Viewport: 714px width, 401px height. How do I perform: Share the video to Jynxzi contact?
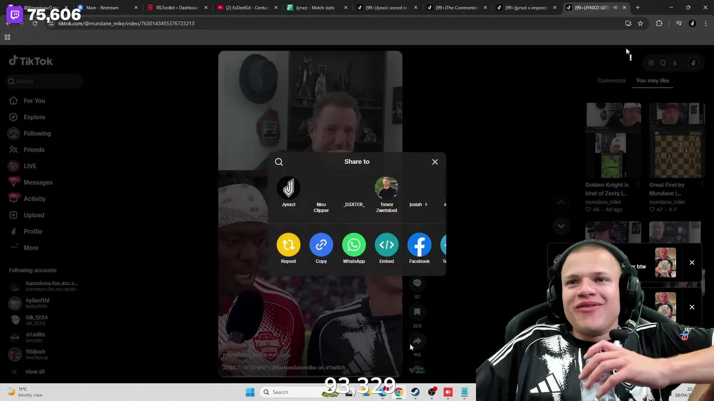pyautogui.click(x=288, y=192)
